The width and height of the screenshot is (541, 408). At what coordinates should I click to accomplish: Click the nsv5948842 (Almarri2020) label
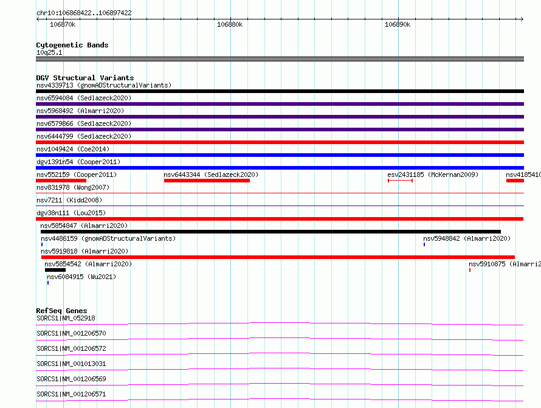(467, 238)
